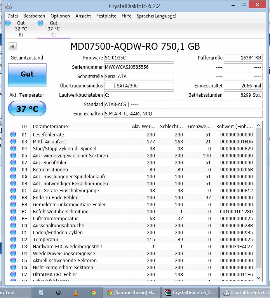
Task: Click status icon of Geräte-Einschaltvorgänge row
Action: (13, 190)
